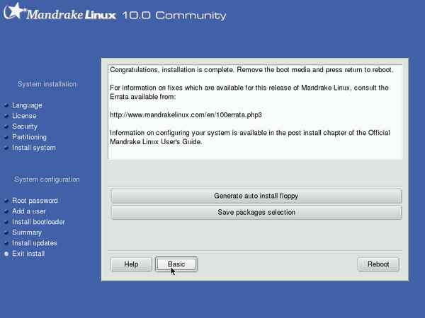
Task: Select the Add a user step
Action: [x=29, y=211]
